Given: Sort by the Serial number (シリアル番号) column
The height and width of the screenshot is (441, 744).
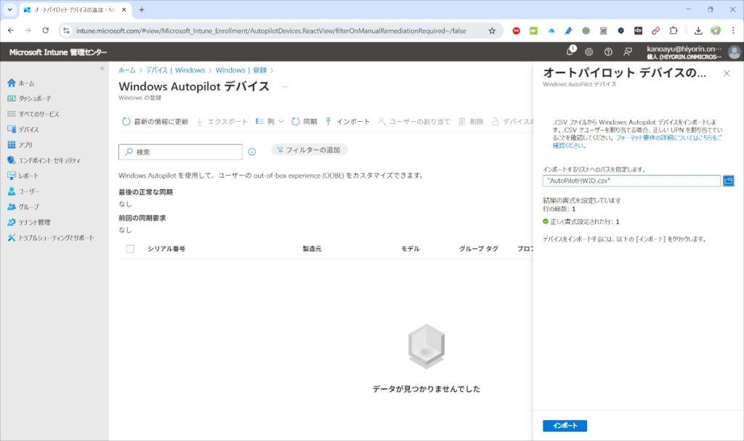Looking at the screenshot, I should point(166,249).
